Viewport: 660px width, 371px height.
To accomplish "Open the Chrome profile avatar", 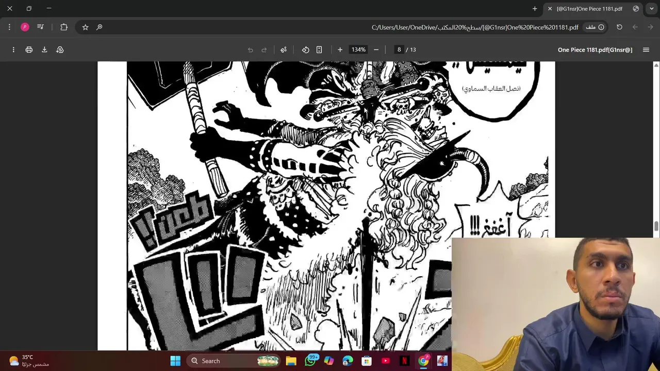I will [25, 27].
